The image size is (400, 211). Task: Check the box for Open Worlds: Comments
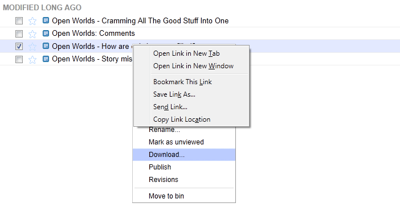pyautogui.click(x=19, y=34)
